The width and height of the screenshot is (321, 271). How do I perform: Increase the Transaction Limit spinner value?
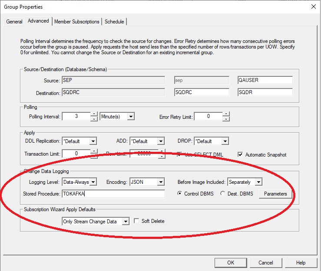click(94, 151)
